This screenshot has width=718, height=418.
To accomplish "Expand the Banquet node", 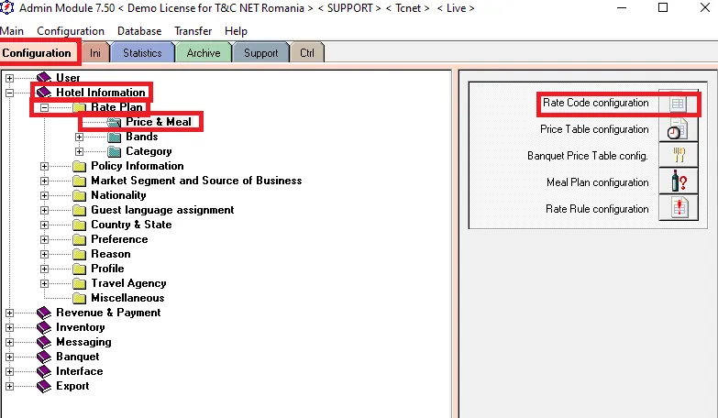I will (9, 357).
